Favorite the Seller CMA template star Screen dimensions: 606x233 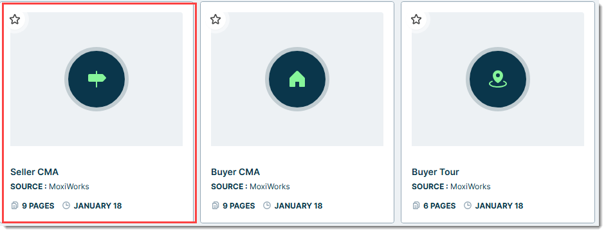point(15,19)
